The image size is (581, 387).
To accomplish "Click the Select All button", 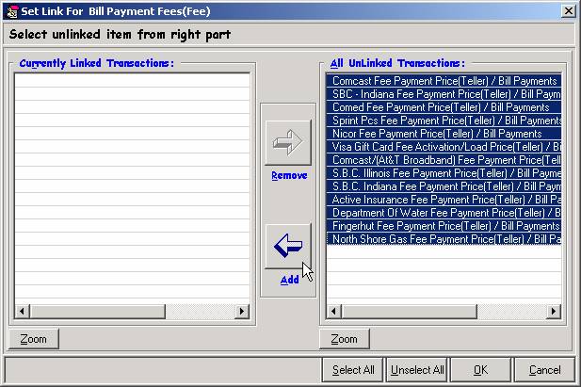I will click(353, 369).
